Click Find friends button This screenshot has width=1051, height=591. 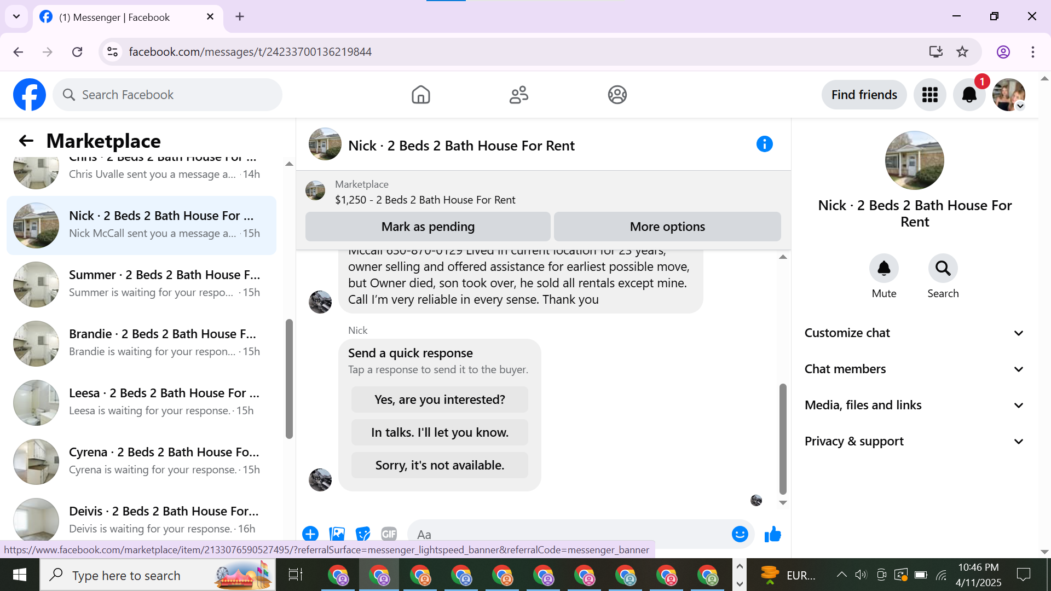pyautogui.click(x=864, y=95)
